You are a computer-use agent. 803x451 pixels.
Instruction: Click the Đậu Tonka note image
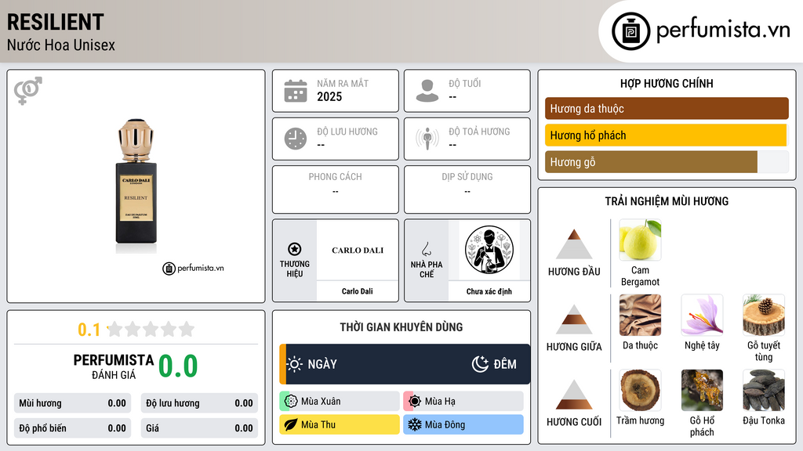pos(764,390)
